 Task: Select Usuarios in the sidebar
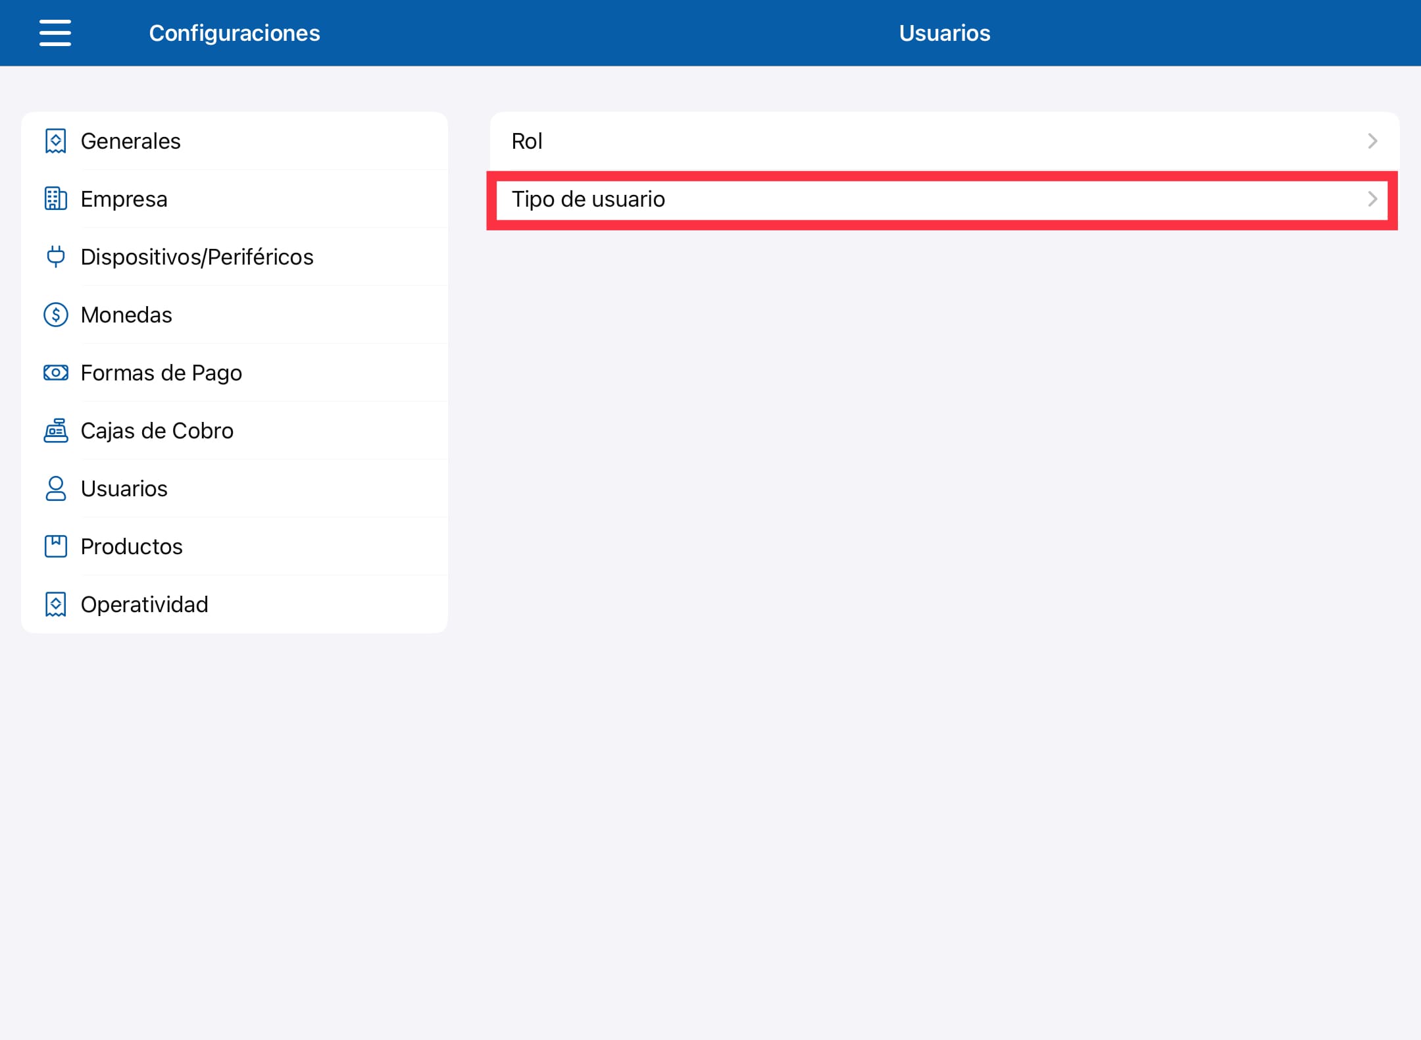(x=235, y=488)
